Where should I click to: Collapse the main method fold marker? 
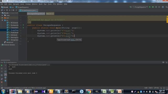click(x=27, y=28)
